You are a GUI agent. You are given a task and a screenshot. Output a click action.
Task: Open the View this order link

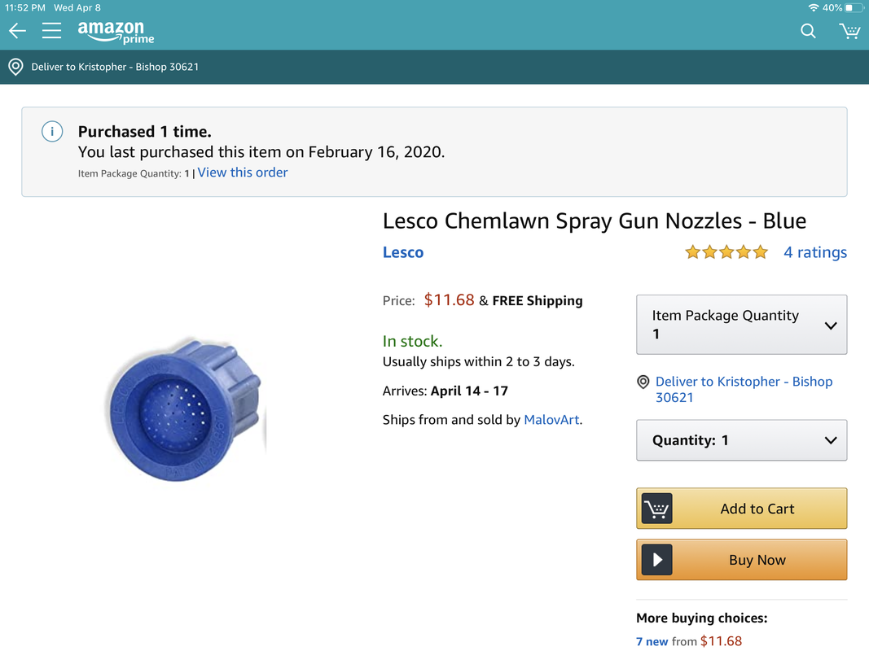point(243,173)
